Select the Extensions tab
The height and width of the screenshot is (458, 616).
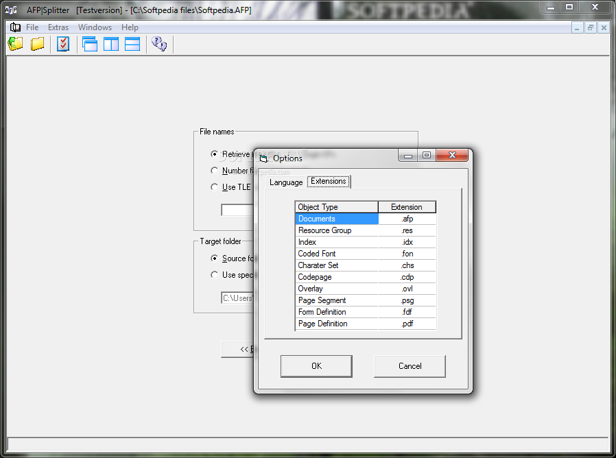[329, 181]
